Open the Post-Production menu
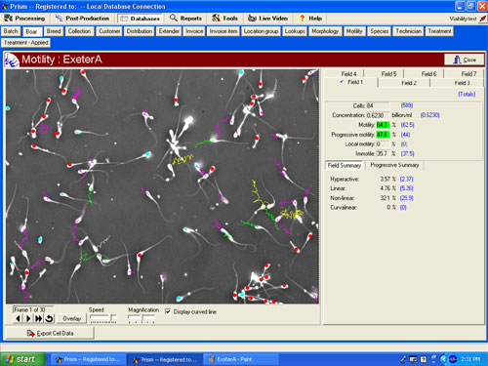Image resolution: width=488 pixels, height=366 pixels. tap(82, 19)
